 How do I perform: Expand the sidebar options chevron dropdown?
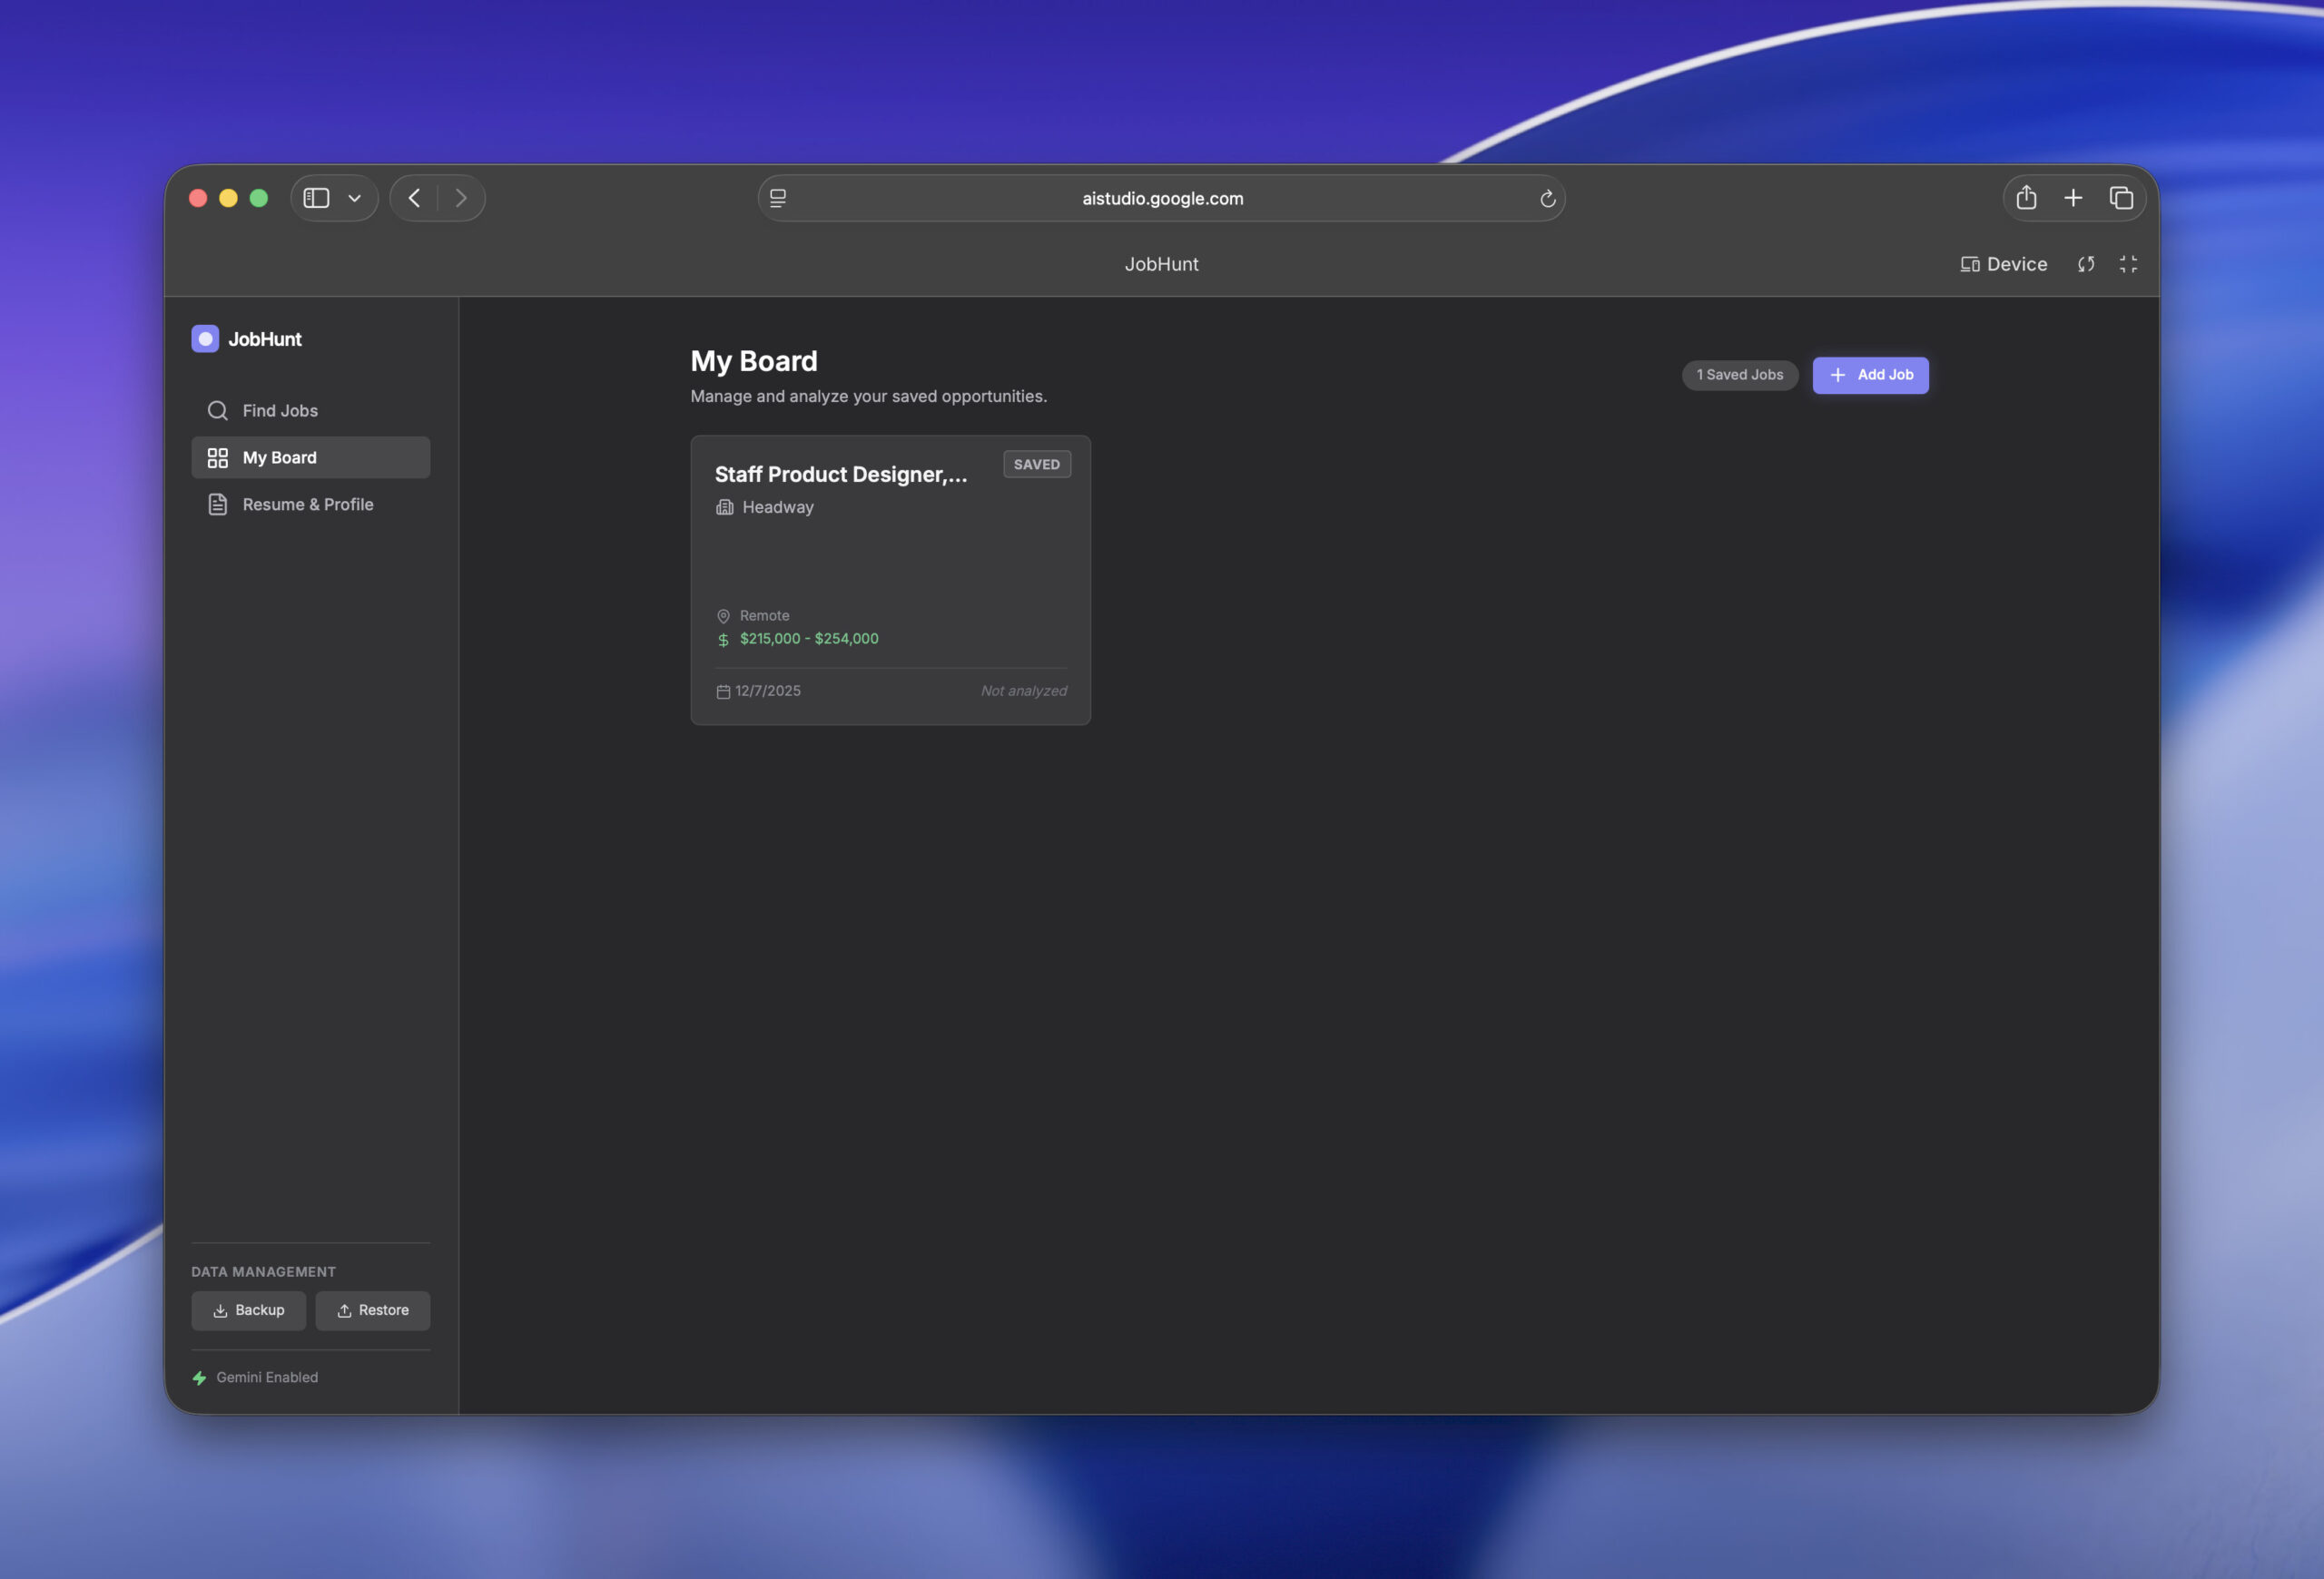click(354, 198)
